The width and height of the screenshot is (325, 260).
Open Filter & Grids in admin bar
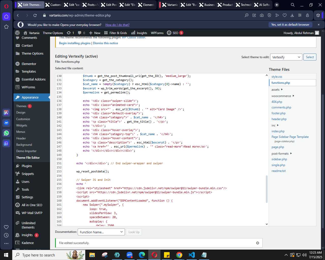click(x=116, y=33)
